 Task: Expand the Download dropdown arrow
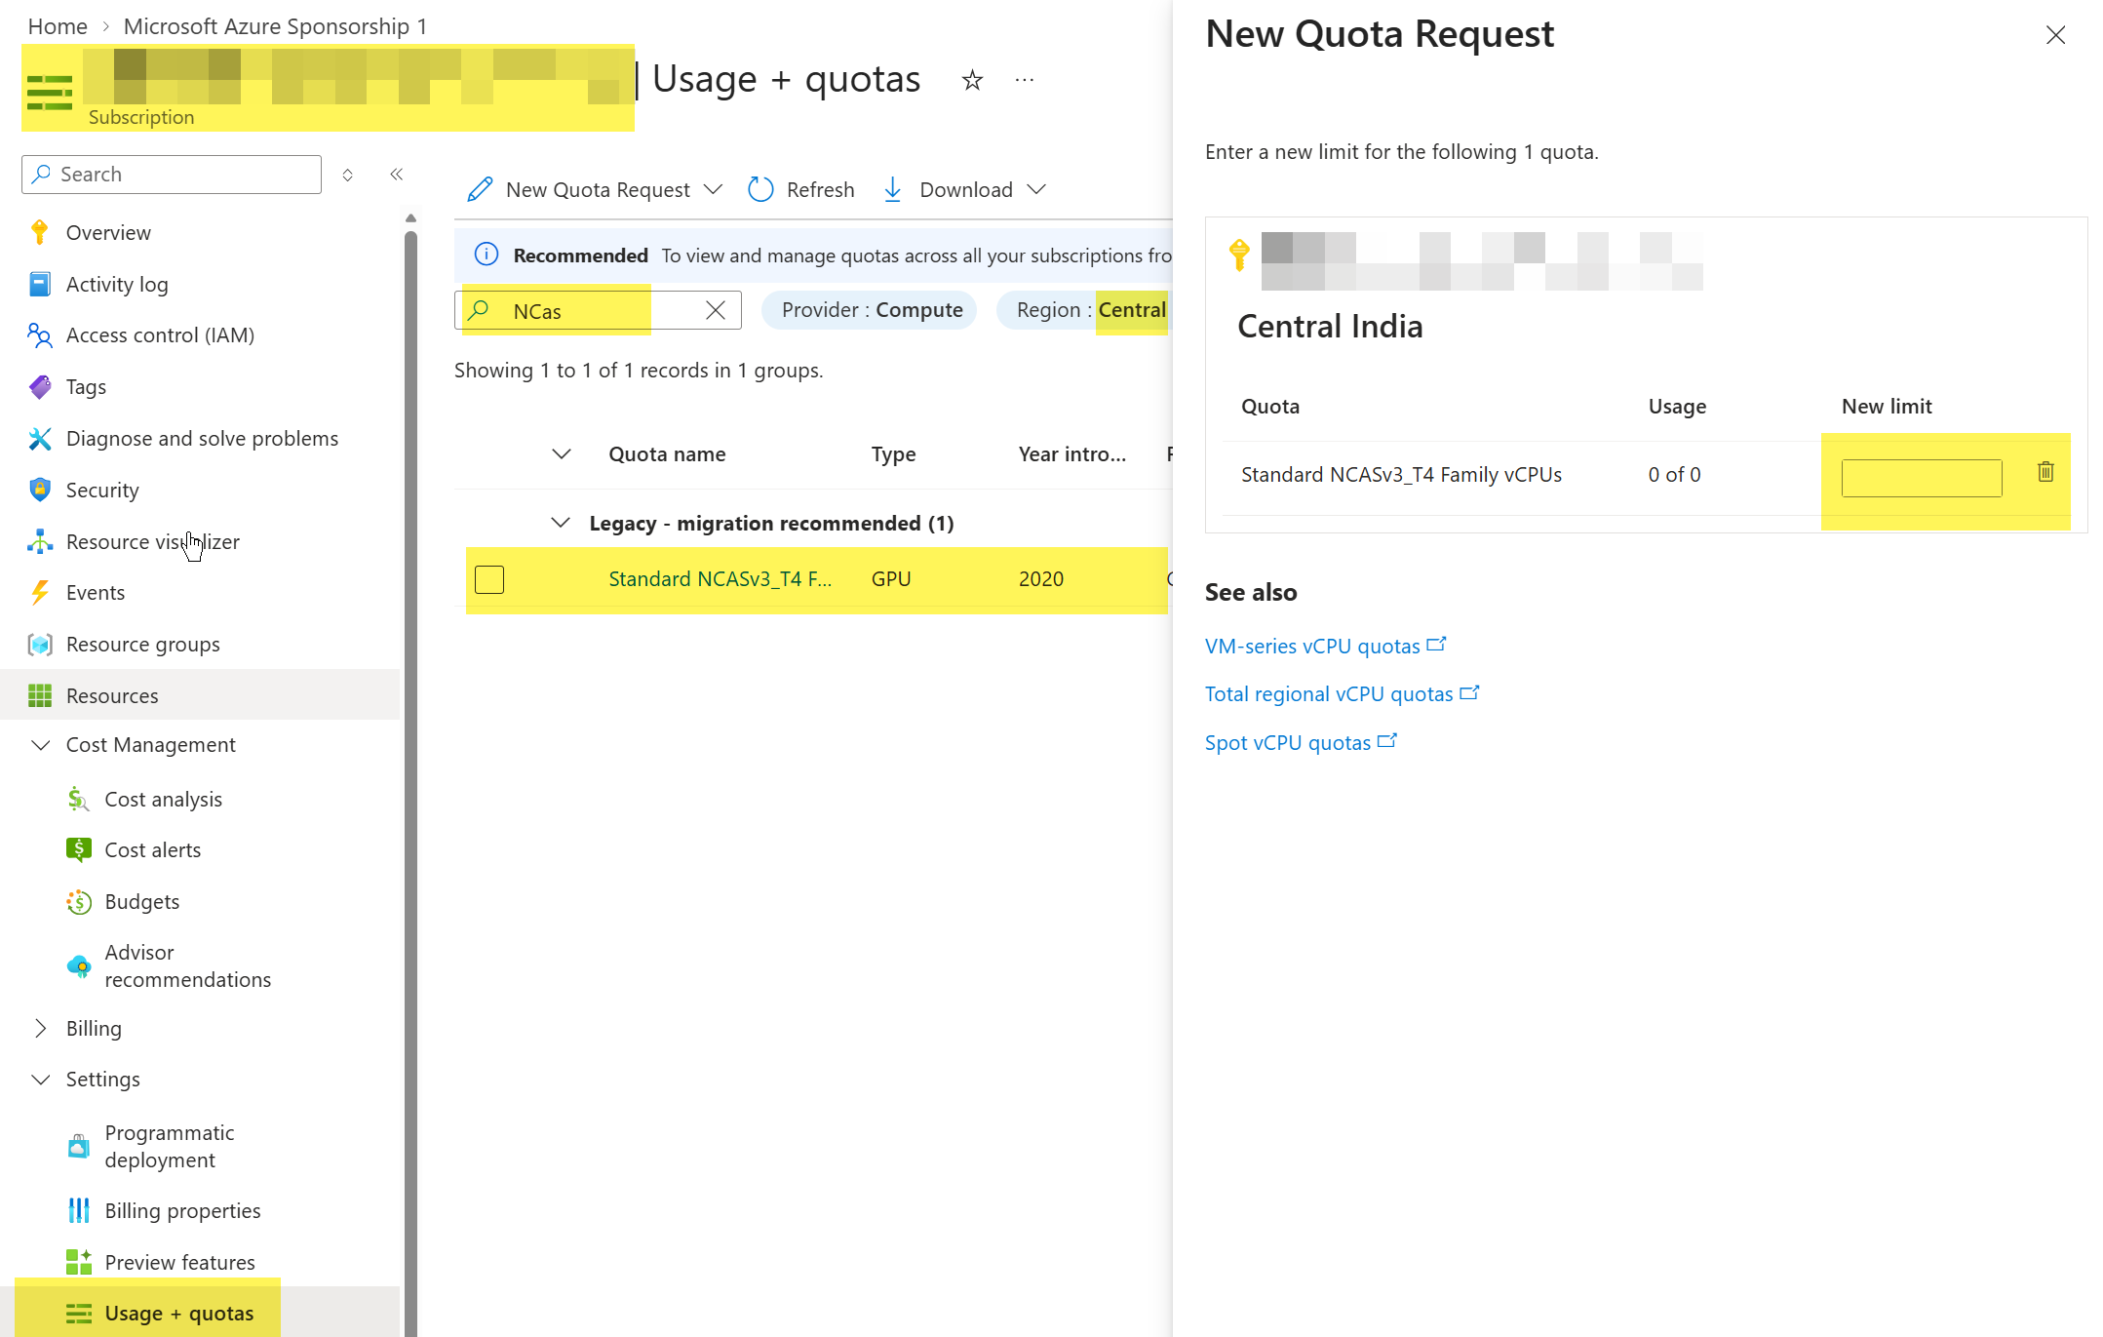1036,189
